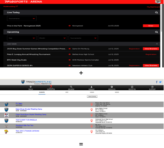Show map pin for TEST EVENT FOR ANGELIA
The image size is (164, 148).
click(x=92, y=121)
